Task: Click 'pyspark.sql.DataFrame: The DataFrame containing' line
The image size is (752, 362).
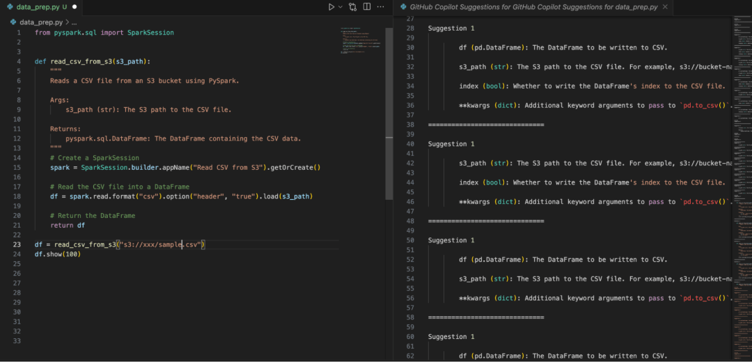Action: pyautogui.click(x=183, y=139)
